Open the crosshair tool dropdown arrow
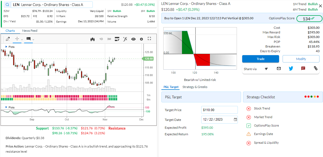The height and width of the screenshot is (157, 323). pos(22,39)
